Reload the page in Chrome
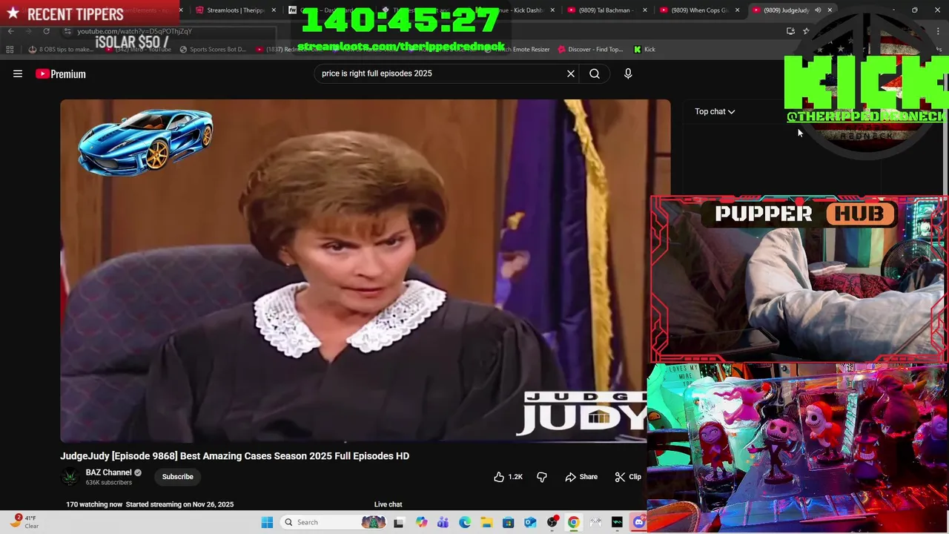The width and height of the screenshot is (949, 534). (46, 31)
